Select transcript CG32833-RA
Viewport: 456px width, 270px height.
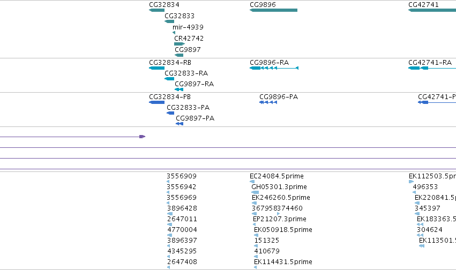tap(169, 79)
